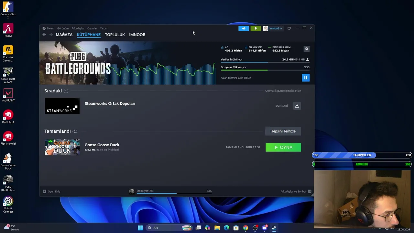This screenshot has width=414, height=233.
Task: Click the PUBG Battlegrounds banner image
Action: [127, 63]
